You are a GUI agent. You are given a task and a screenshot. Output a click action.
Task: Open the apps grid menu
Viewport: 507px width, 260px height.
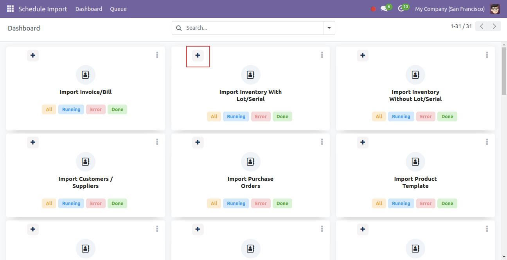10,9
